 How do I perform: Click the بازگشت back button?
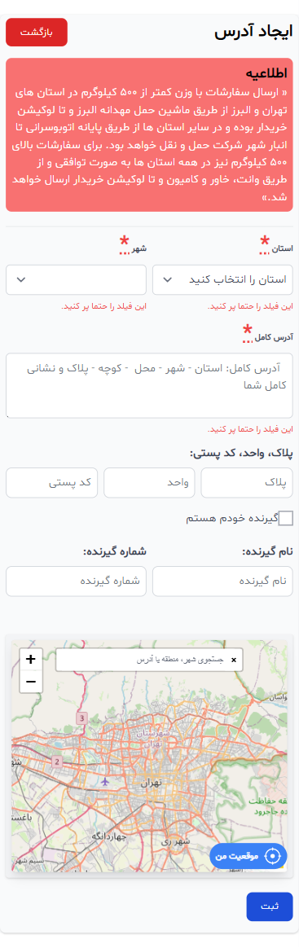[x=37, y=32]
